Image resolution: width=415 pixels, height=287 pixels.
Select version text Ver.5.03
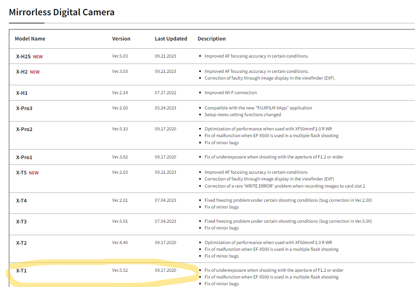[120, 56]
